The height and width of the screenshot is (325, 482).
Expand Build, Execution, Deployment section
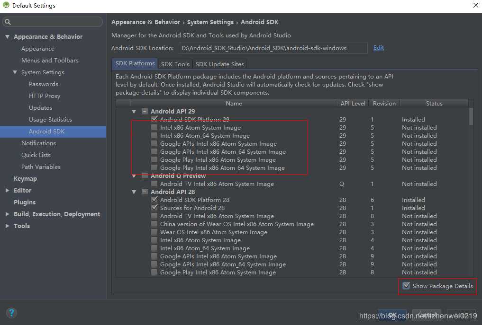(x=7, y=214)
